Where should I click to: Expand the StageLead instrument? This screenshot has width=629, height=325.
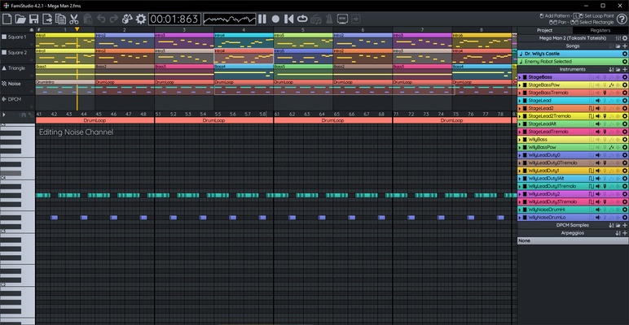520,101
